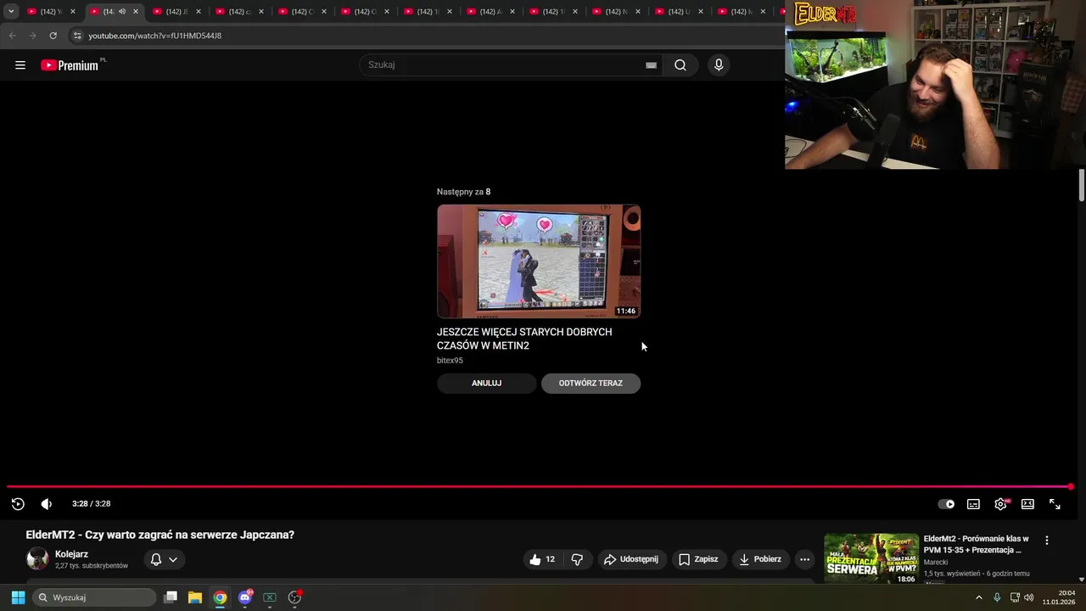Screen dimensions: 1086x611
Task: Mute the playing tab via speaker icon
Action: click(122, 12)
